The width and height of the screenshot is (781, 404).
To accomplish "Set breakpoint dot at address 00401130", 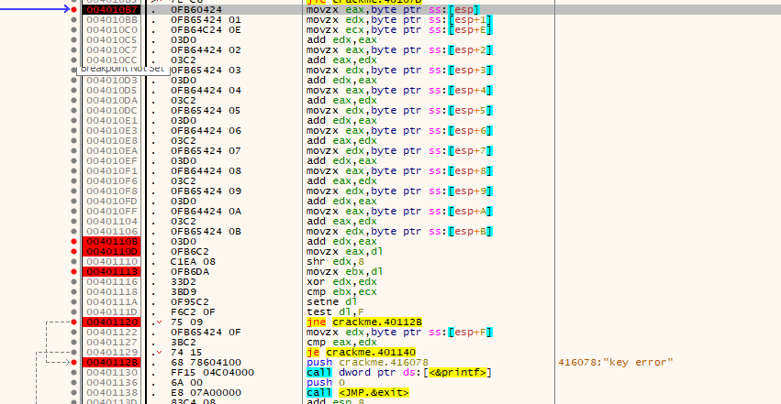I will click(74, 372).
